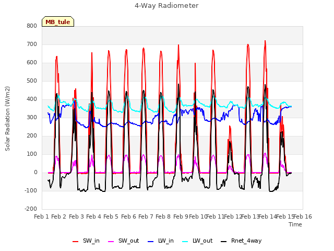Viewport: 334px width, 251px height.
Task: Click the Feb 2 x-axis label
Action: (x=59, y=216)
